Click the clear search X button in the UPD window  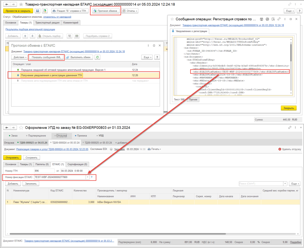[x=285, y=184]
